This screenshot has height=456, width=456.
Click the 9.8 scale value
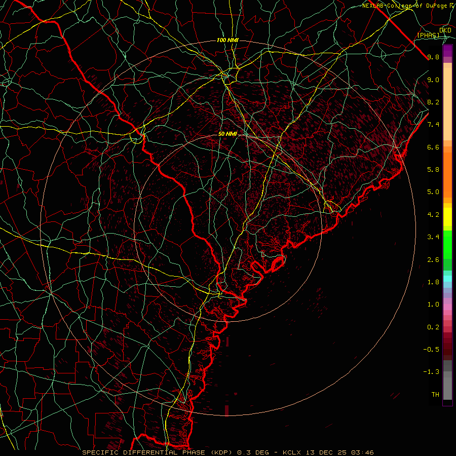click(433, 57)
